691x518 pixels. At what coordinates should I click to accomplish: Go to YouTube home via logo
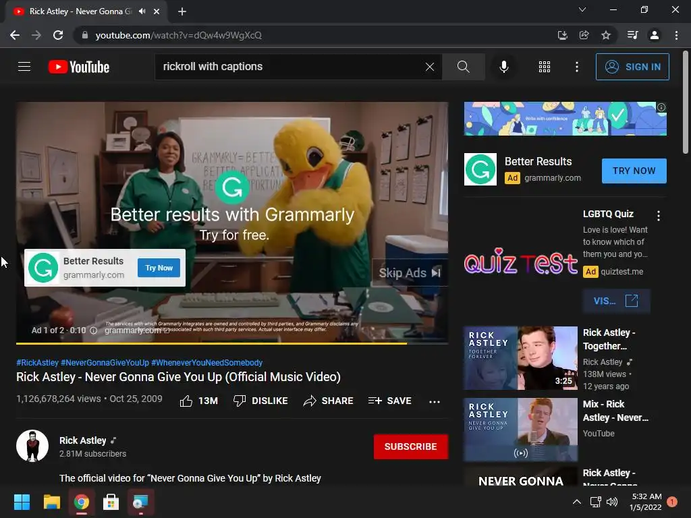pos(79,67)
